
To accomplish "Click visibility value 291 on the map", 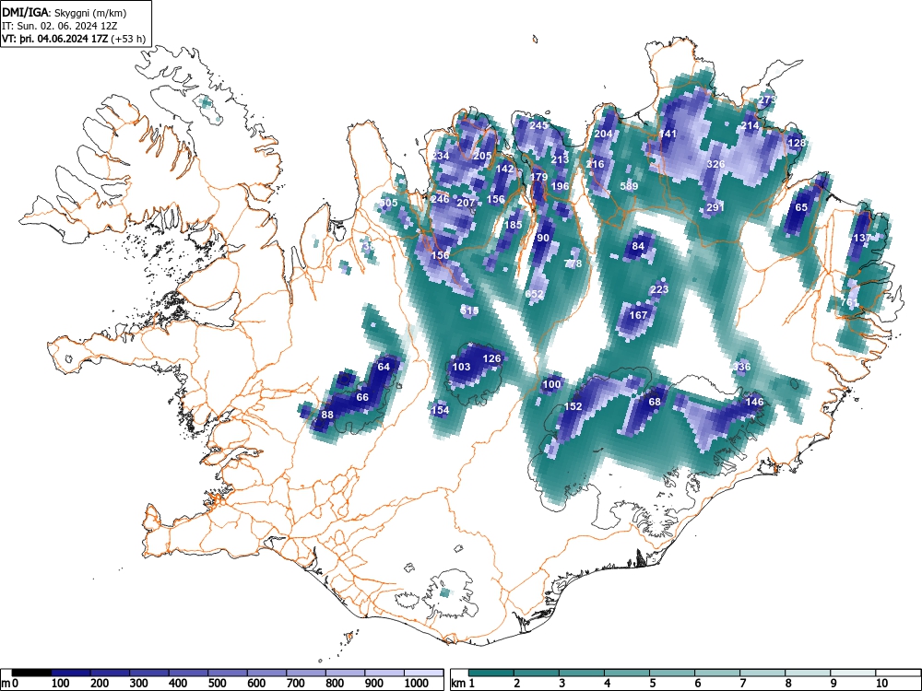I will (x=715, y=207).
